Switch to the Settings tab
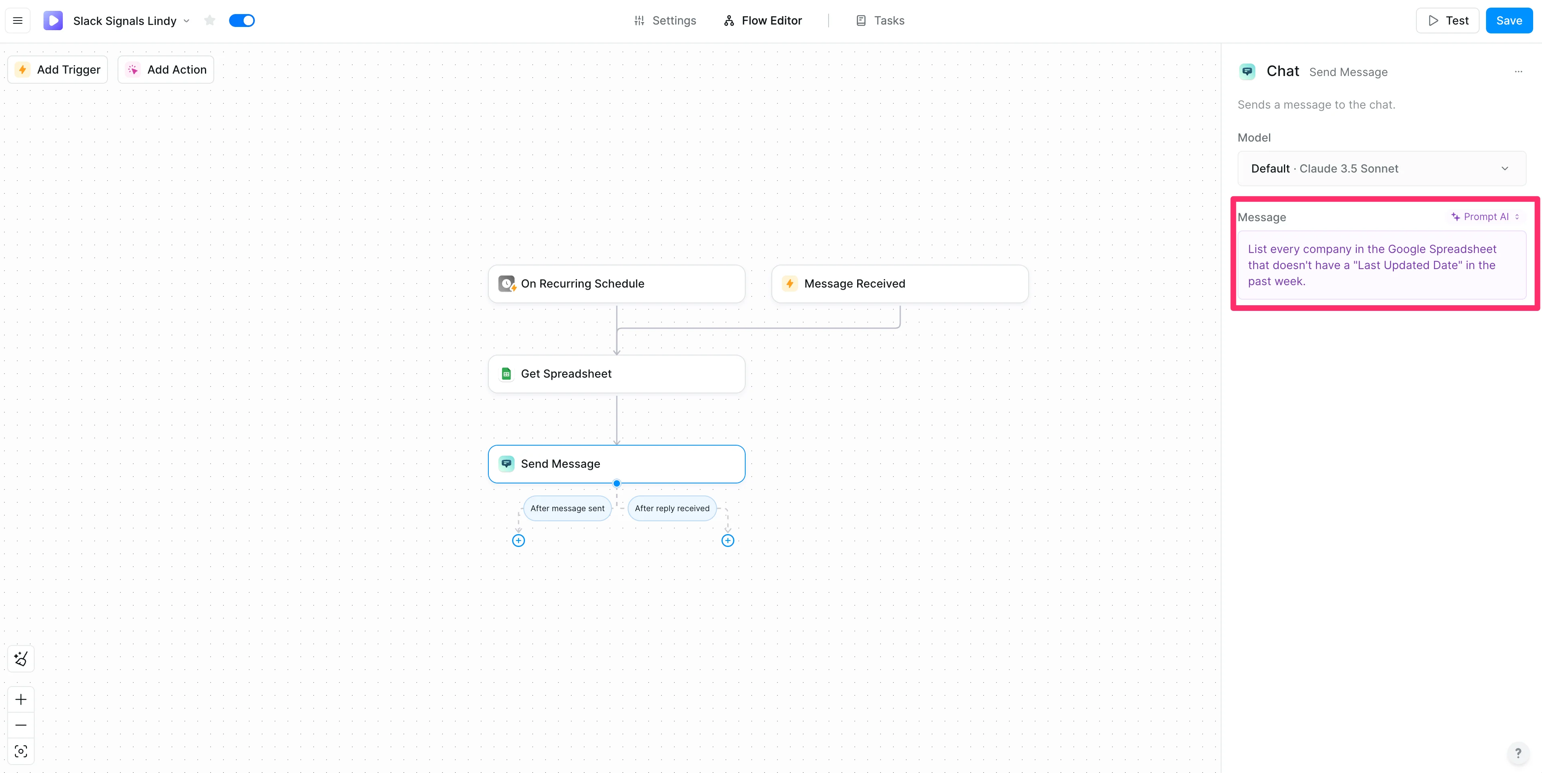Screen dimensions: 1542x773 tap(665, 21)
